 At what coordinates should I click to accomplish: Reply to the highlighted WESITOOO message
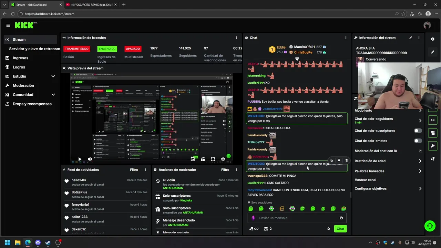pyautogui.click(x=331, y=161)
